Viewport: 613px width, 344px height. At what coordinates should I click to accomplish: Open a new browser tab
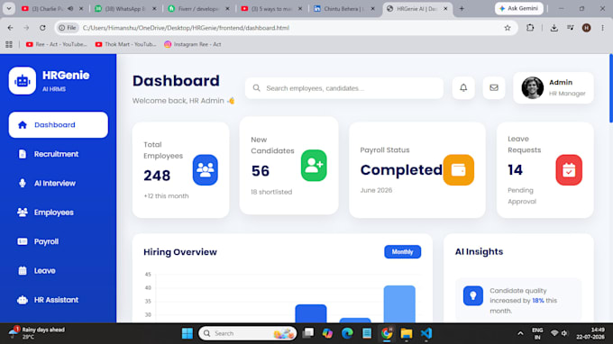pos(462,8)
